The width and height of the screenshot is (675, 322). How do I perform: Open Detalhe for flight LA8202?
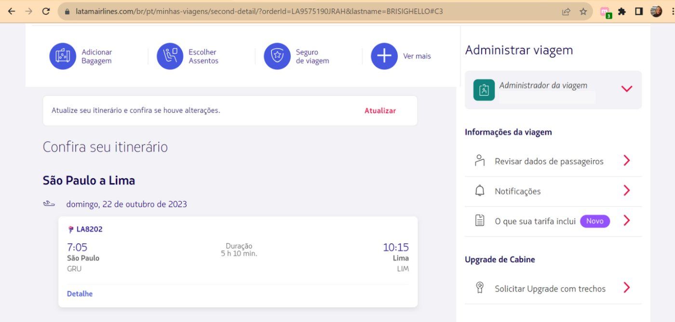click(80, 294)
